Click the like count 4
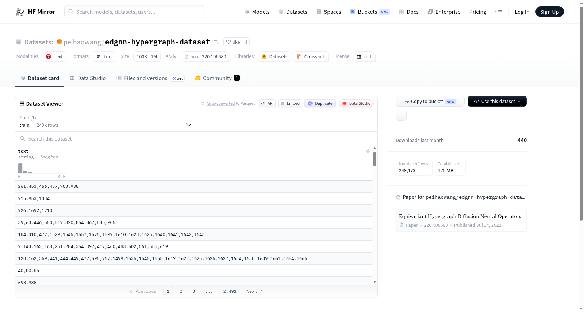The width and height of the screenshot is (584, 312). (246, 42)
